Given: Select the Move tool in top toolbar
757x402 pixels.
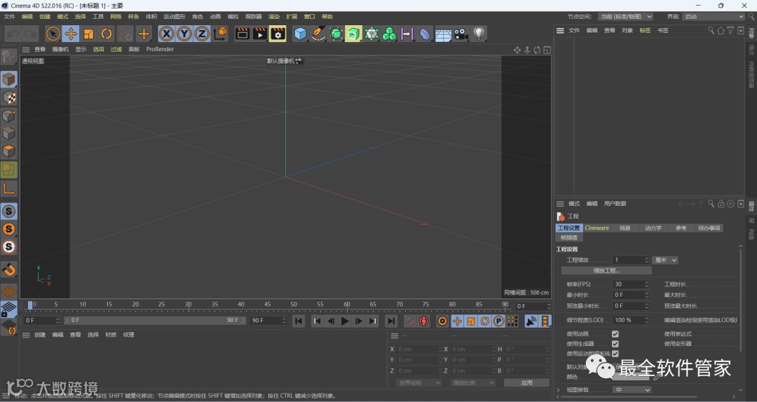Looking at the screenshot, I should pyautogui.click(x=71, y=34).
